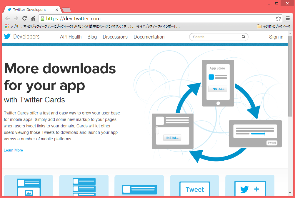Open the photo card tile
The image size is (295, 198).
(x=29, y=185)
